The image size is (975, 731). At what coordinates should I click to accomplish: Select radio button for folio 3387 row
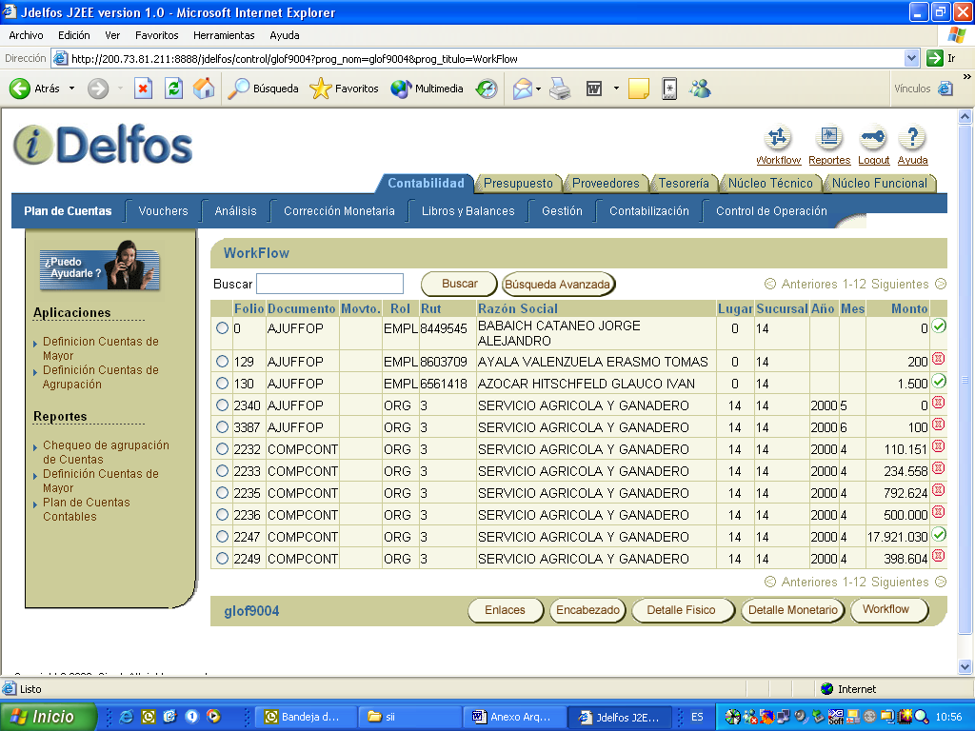[222, 427]
